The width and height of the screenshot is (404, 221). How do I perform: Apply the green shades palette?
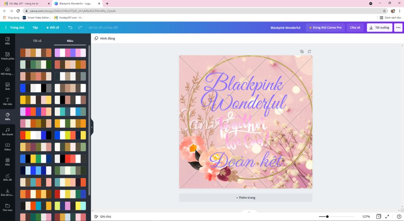(x=36, y=65)
